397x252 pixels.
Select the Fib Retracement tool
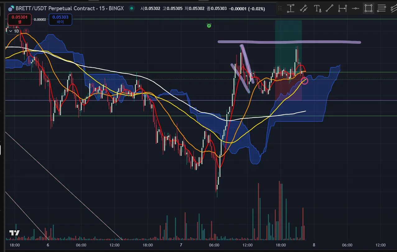pos(382,8)
